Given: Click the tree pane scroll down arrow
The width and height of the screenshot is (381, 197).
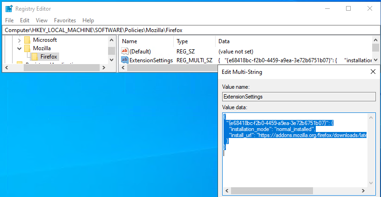Looking at the screenshot, I should tap(111, 60).
